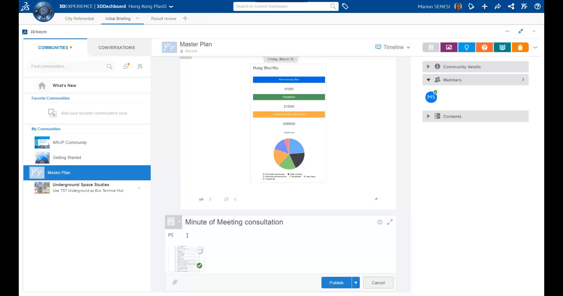Open the attached document thumbnail
The height and width of the screenshot is (296, 563).
point(186,259)
